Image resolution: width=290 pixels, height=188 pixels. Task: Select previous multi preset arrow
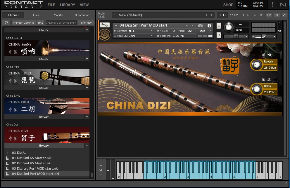tap(206, 15)
